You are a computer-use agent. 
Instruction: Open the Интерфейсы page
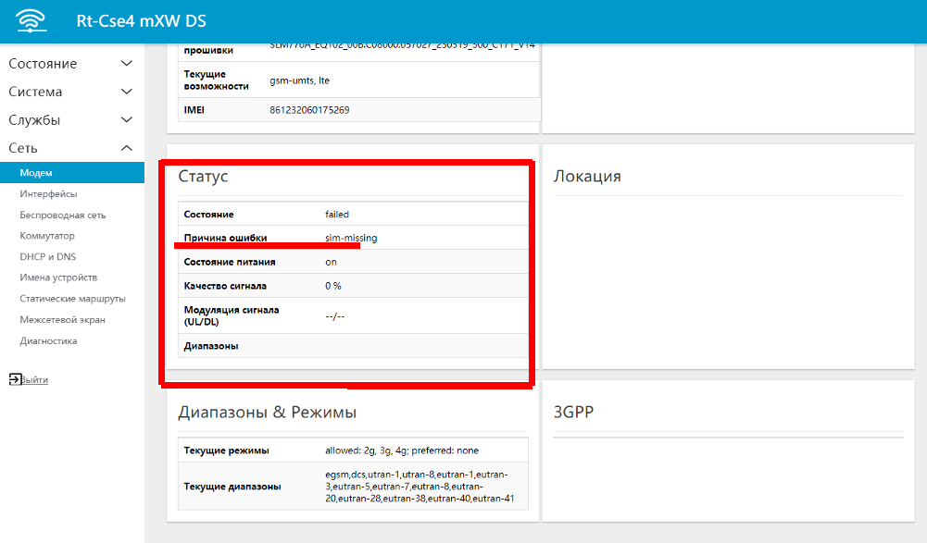(x=48, y=194)
